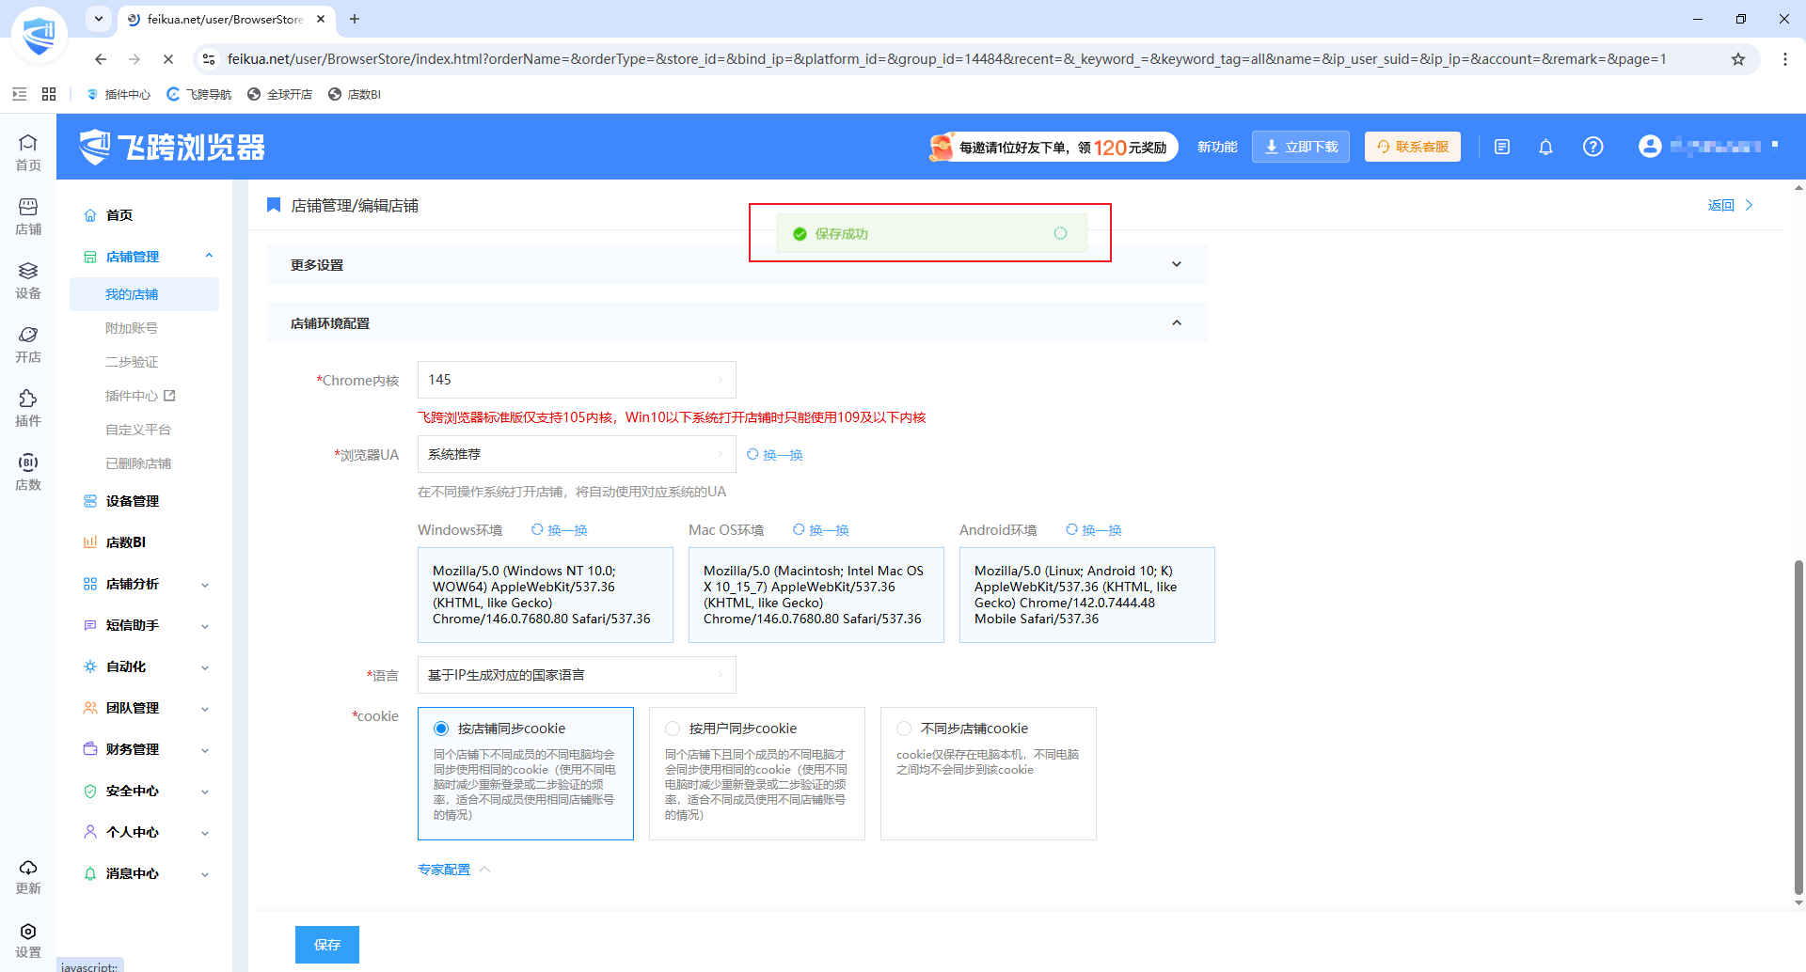The image size is (1806, 972).
Task: Select 按店铺同步cookie radio option
Action: tap(441, 729)
